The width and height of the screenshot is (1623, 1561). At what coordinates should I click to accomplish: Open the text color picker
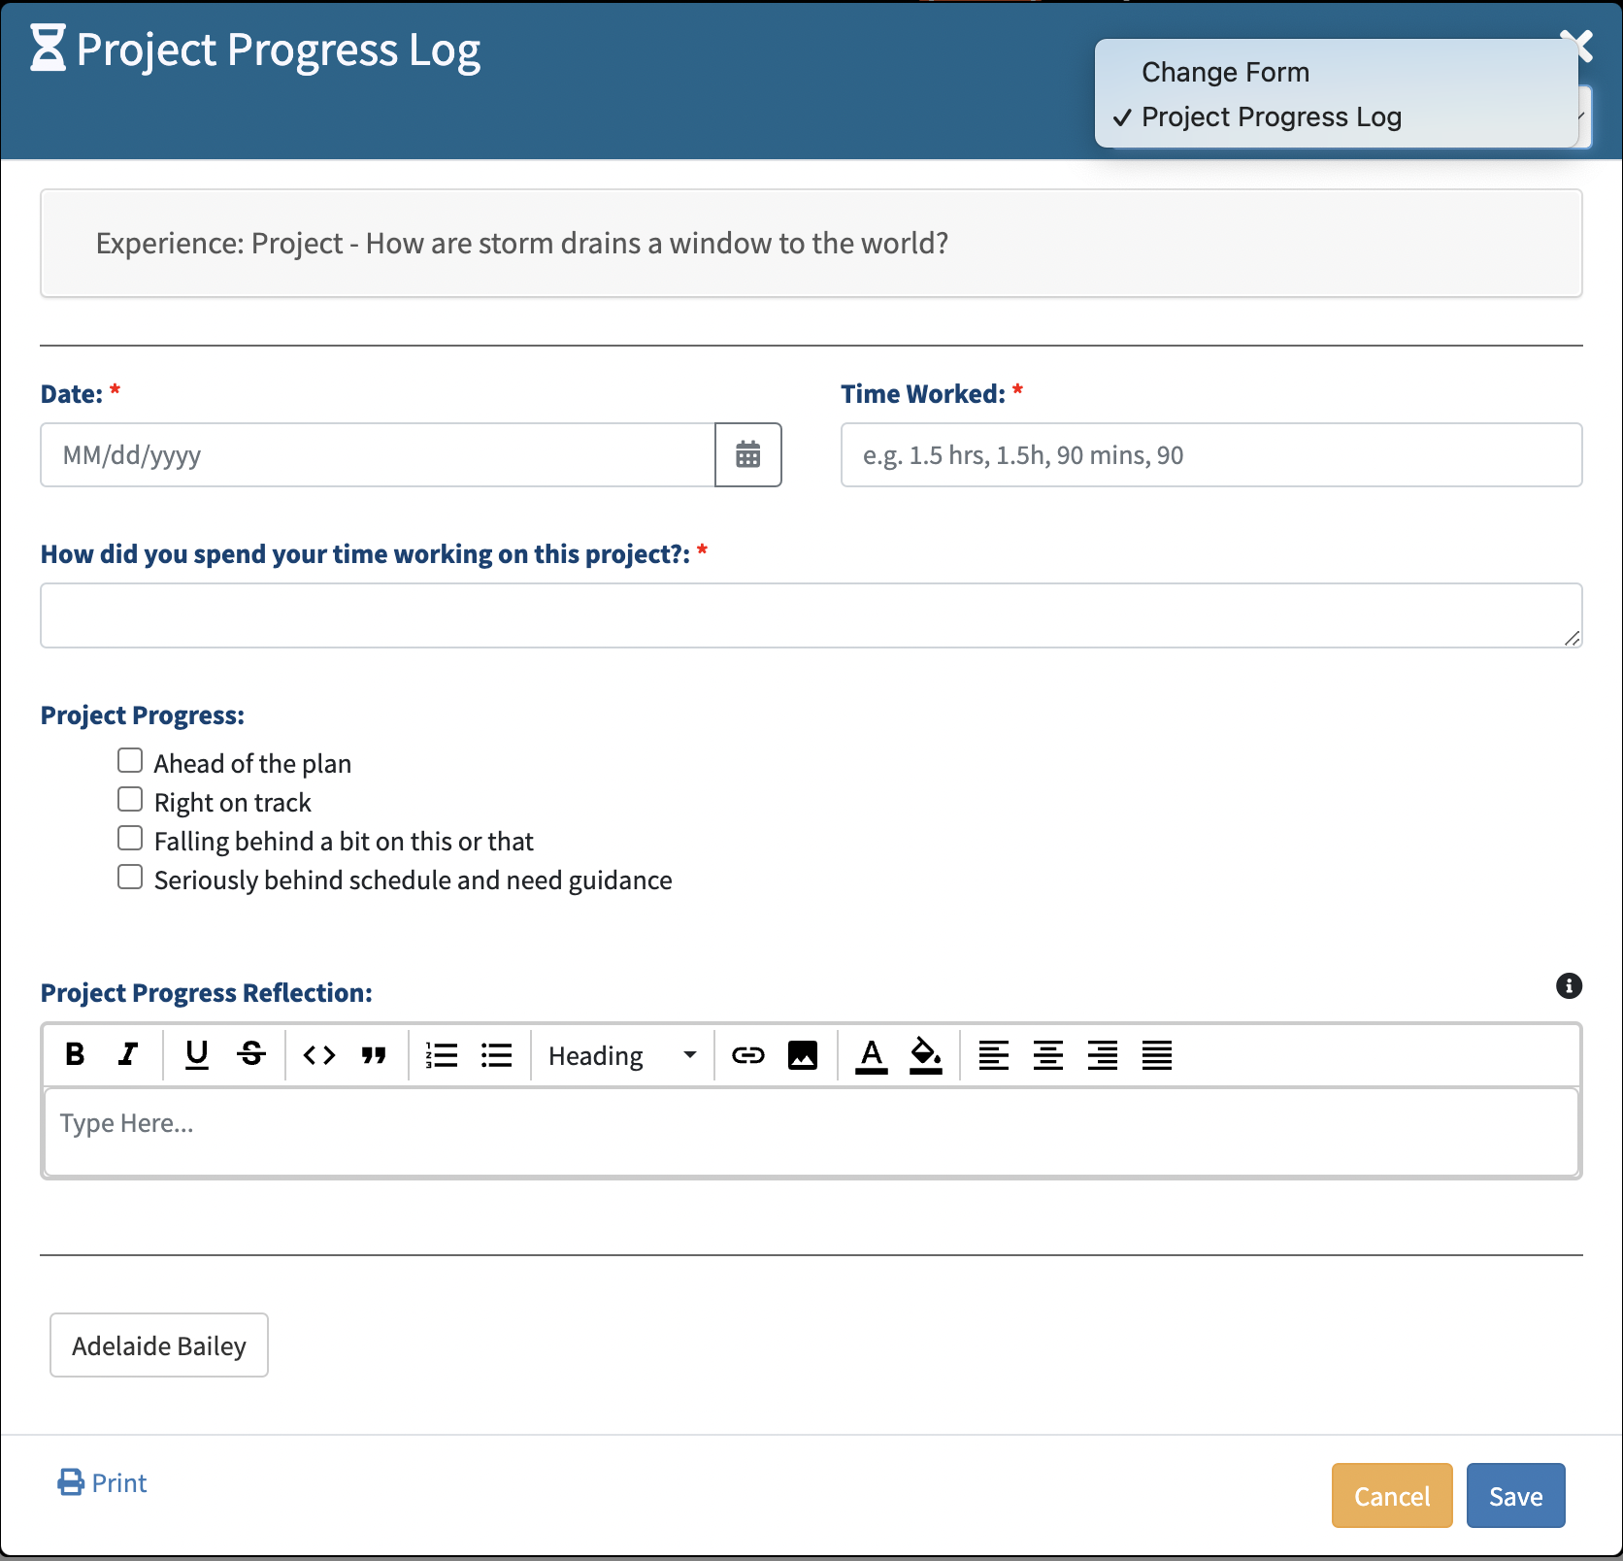[872, 1054]
